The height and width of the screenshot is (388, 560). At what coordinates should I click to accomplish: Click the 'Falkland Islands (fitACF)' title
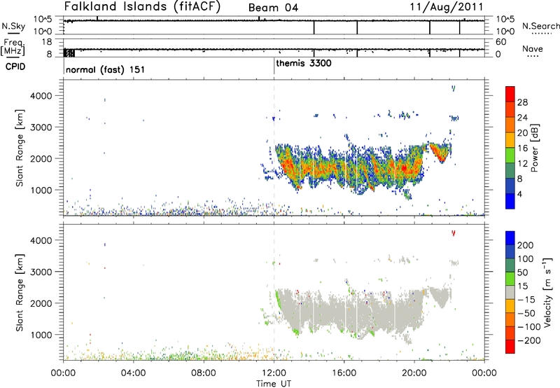point(142,6)
